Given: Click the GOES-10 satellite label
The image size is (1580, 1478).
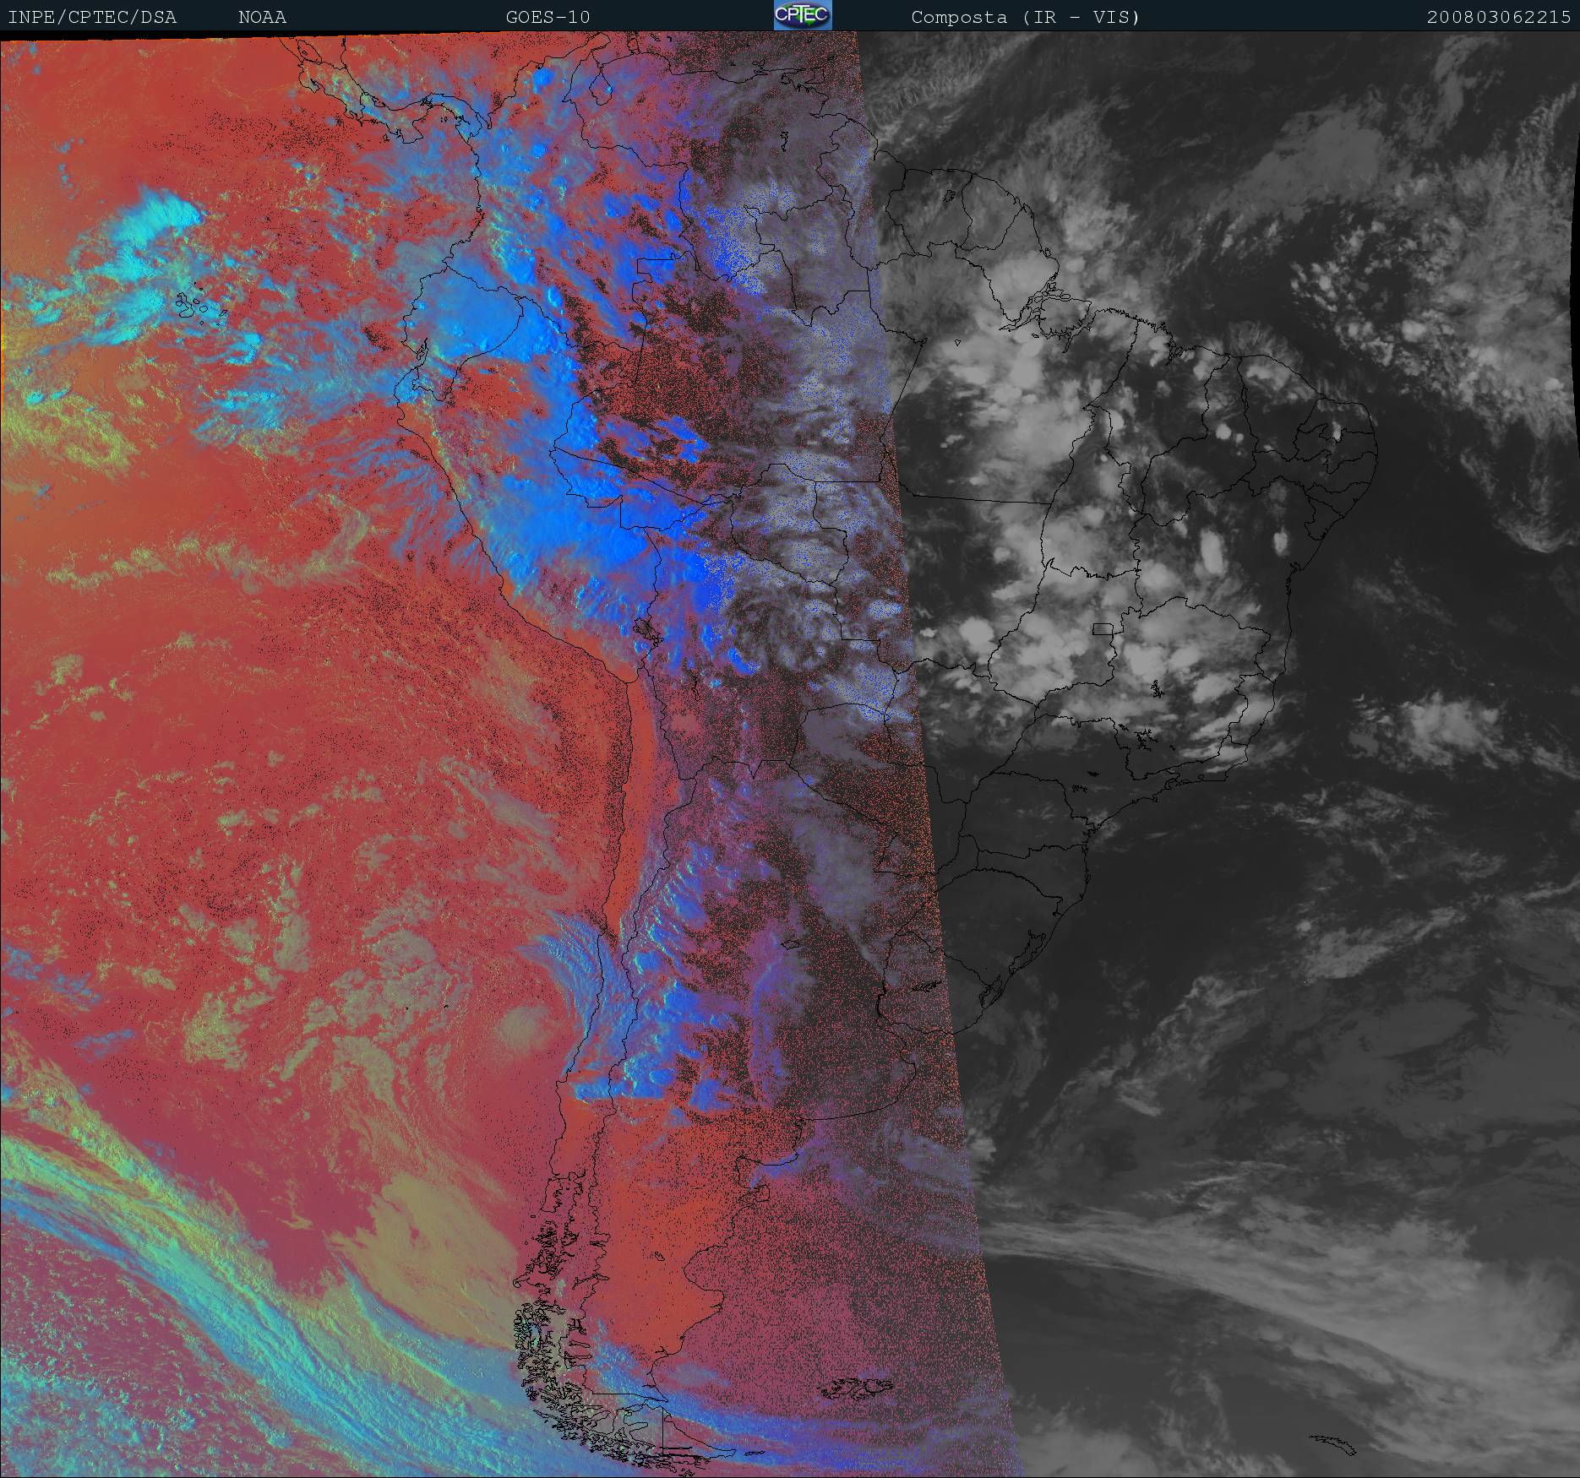Looking at the screenshot, I should click(548, 17).
